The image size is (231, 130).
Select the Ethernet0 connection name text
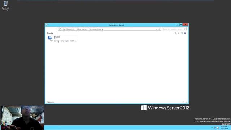(x=57, y=37)
